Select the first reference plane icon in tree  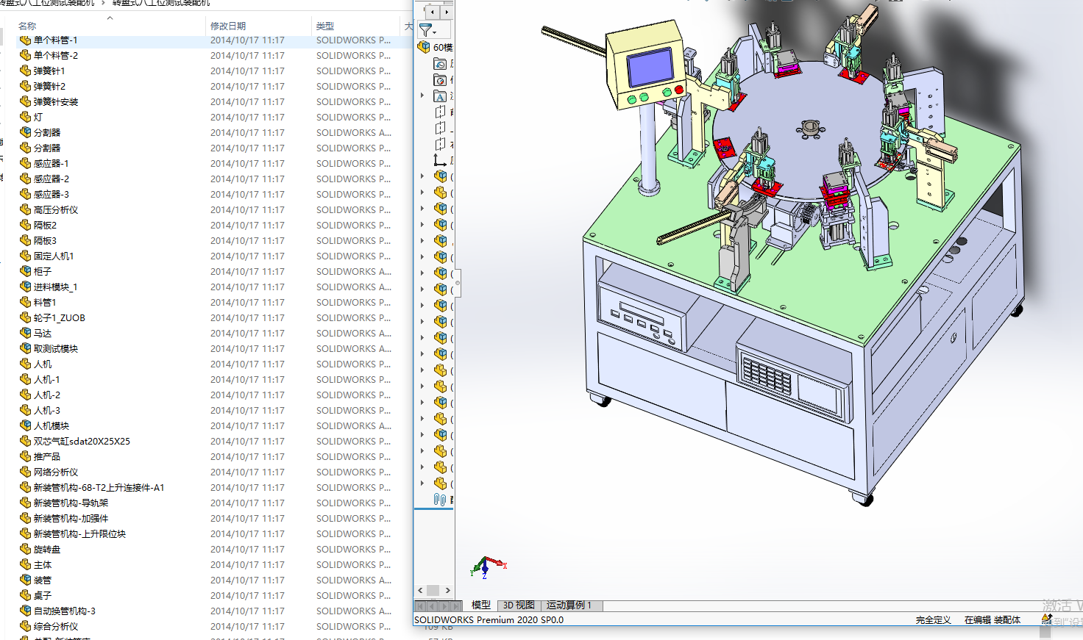click(440, 112)
